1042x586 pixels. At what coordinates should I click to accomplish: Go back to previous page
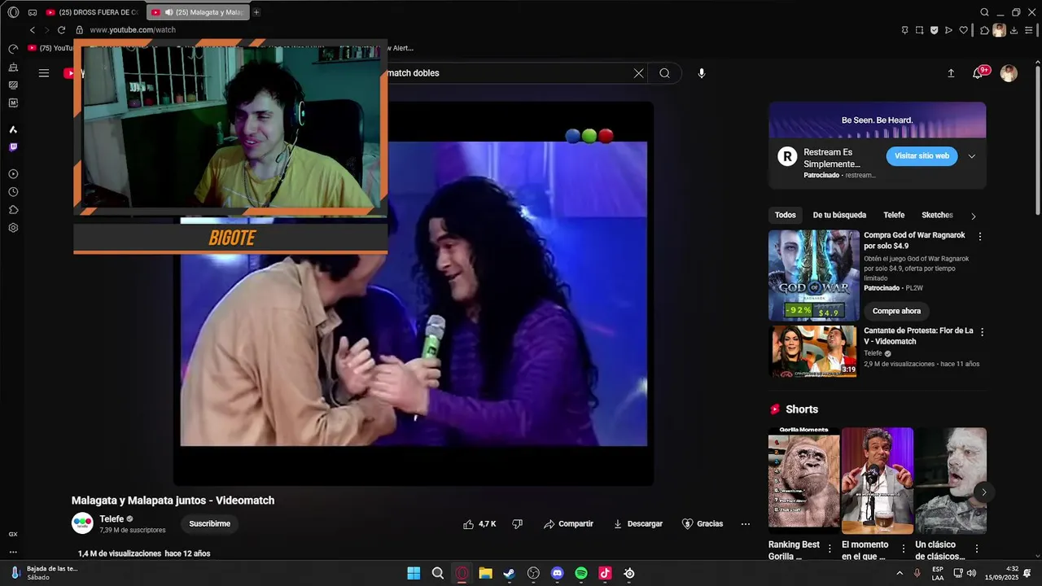pyautogui.click(x=33, y=30)
